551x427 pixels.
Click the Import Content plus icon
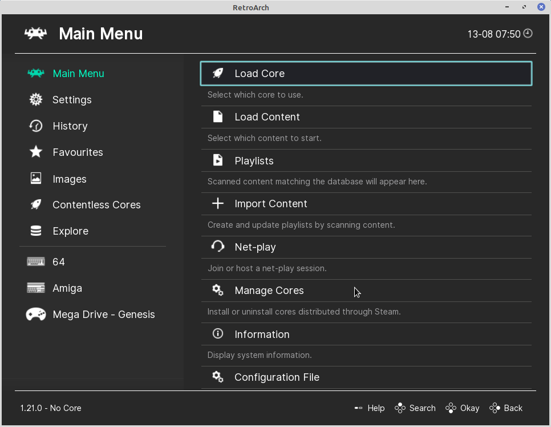(218, 203)
